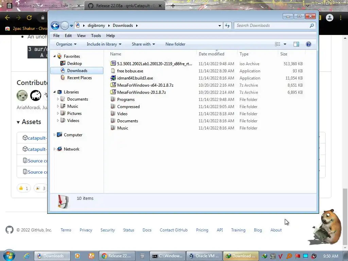The width and height of the screenshot is (348, 261).
Task: Select the Compressed folder icon
Action: point(113,106)
